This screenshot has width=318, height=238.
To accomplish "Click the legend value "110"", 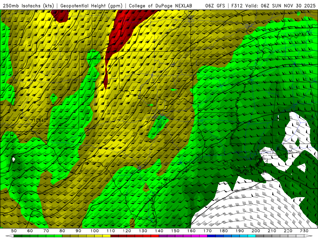I will (111, 231).
